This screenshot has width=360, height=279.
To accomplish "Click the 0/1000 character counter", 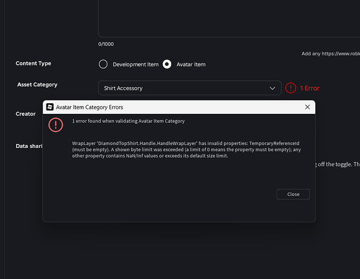I will (x=106, y=44).
